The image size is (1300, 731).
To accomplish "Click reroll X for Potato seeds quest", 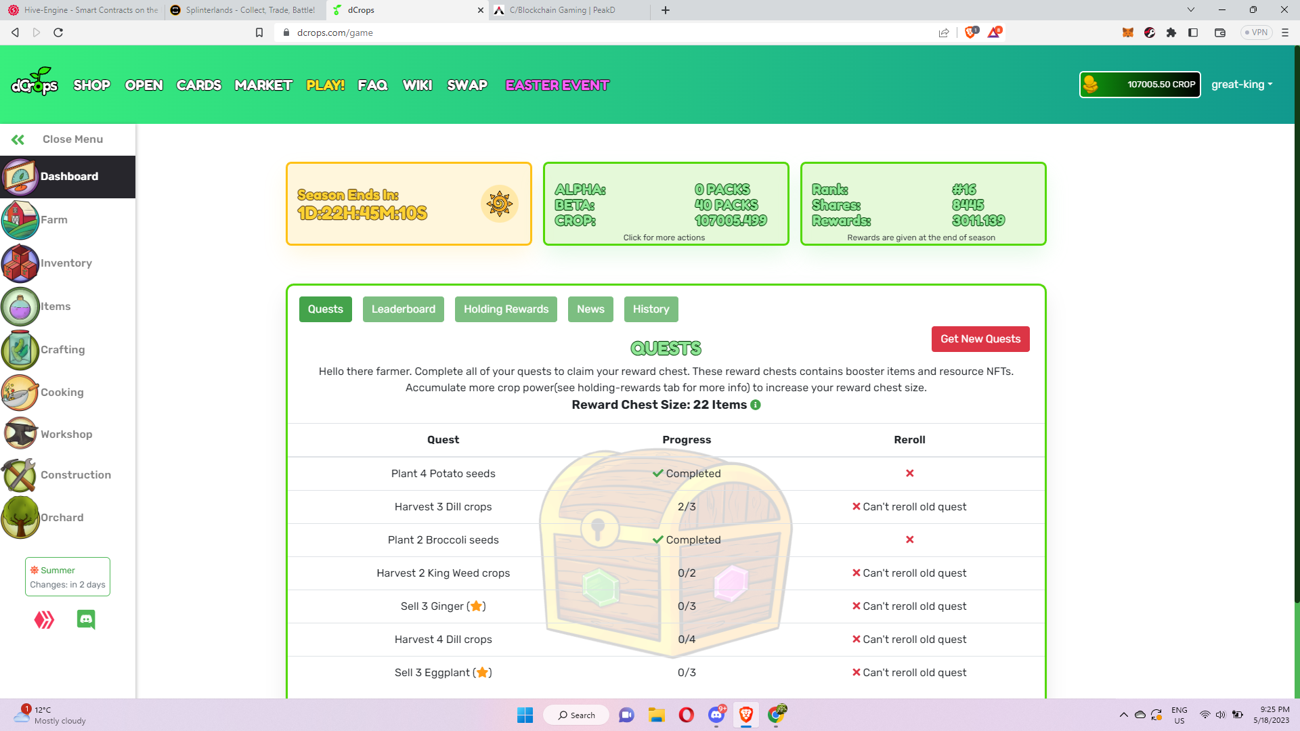I will (x=909, y=473).
